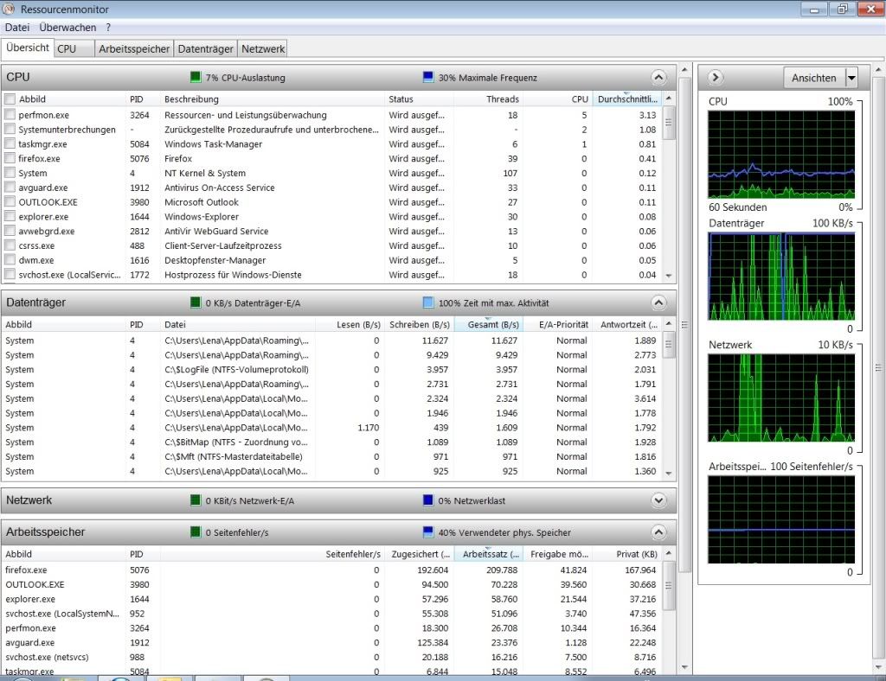Click the green Datenträger-E/A indicator icon
Viewport: 886px width, 681px height.
pos(196,303)
